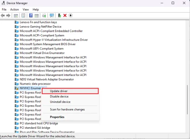Click the icon beside NDIS Virtual Network Adapter Enumerator
Screen dimensions: 190x139
pos(17,79)
